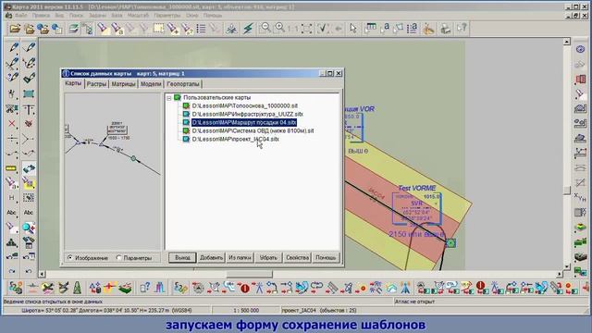This screenshot has width=592, height=333.
Task: Switch to the Растры tab
Action: pos(96,84)
